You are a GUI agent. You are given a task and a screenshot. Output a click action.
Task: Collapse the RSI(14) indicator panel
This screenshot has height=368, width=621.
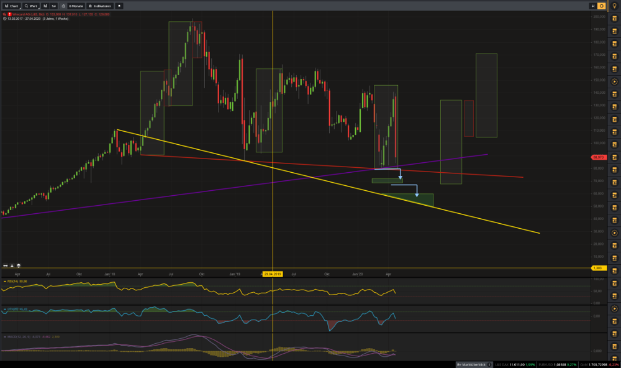pyautogui.click(x=5, y=281)
